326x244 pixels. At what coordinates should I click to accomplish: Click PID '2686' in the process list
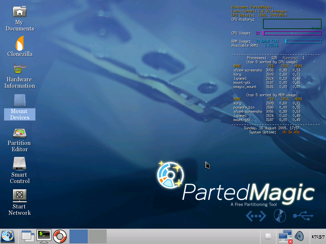[x=270, y=107]
